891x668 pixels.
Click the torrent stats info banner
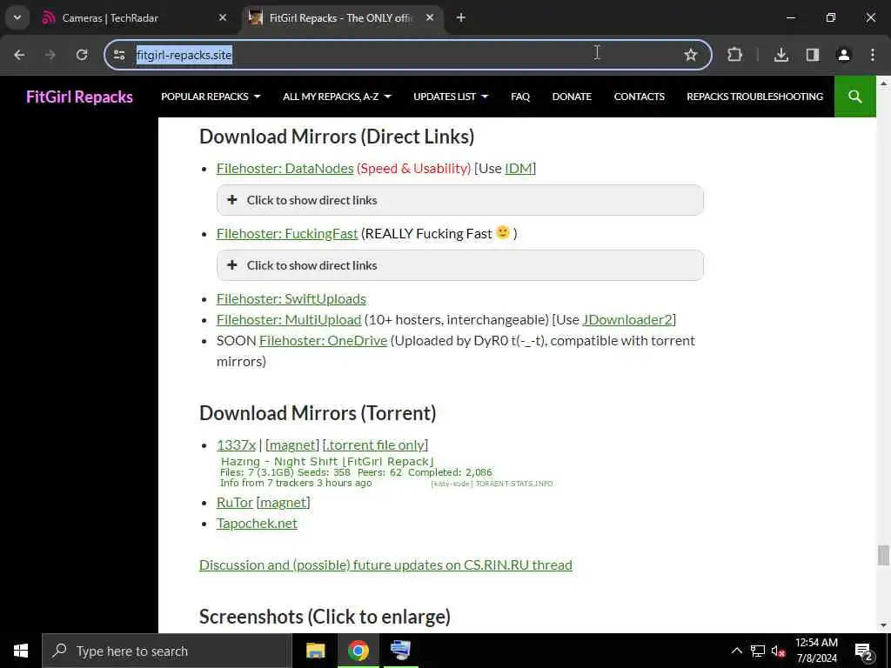pos(386,472)
